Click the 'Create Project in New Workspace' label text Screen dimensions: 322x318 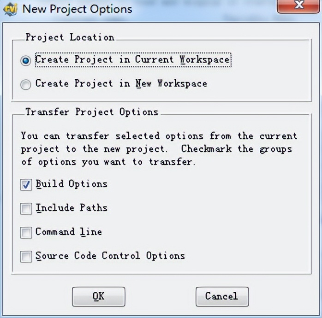click(121, 84)
